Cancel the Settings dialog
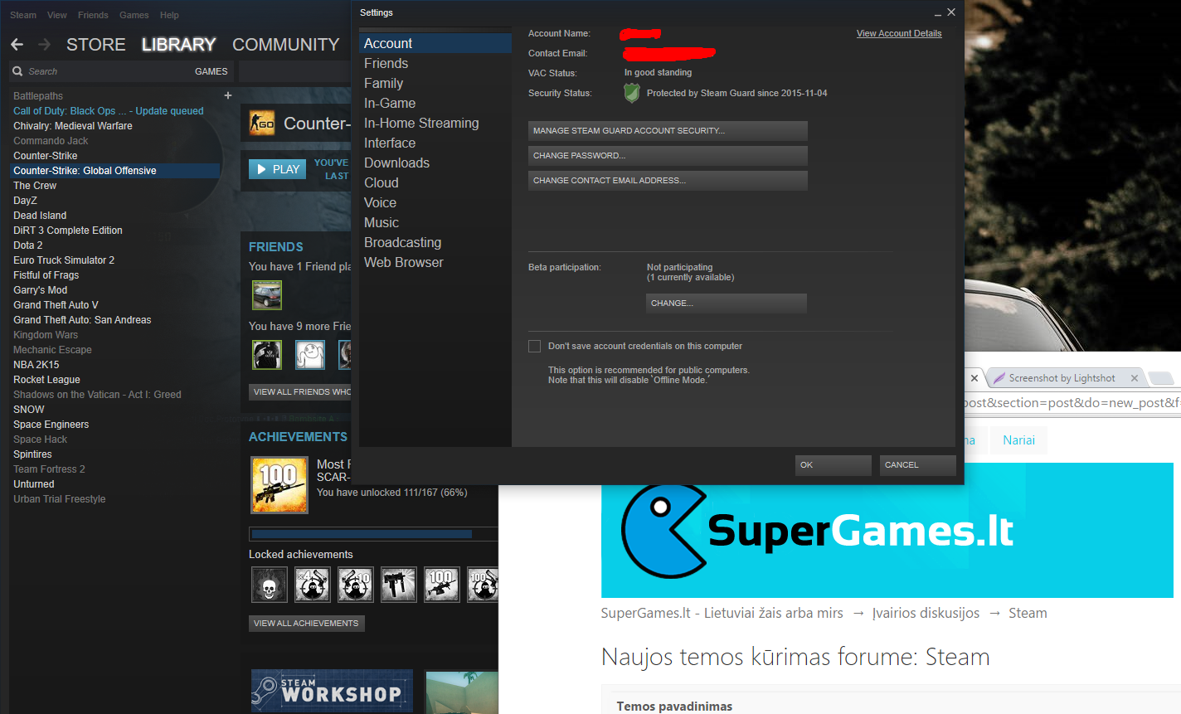The image size is (1181, 714). click(x=918, y=465)
